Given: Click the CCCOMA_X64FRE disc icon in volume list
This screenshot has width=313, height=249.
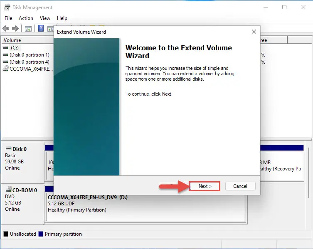Looking at the screenshot, I should [x=5, y=69].
